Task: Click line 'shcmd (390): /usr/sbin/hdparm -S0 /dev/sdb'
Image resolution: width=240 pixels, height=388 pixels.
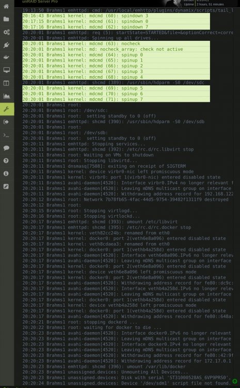Action: (114, 122)
